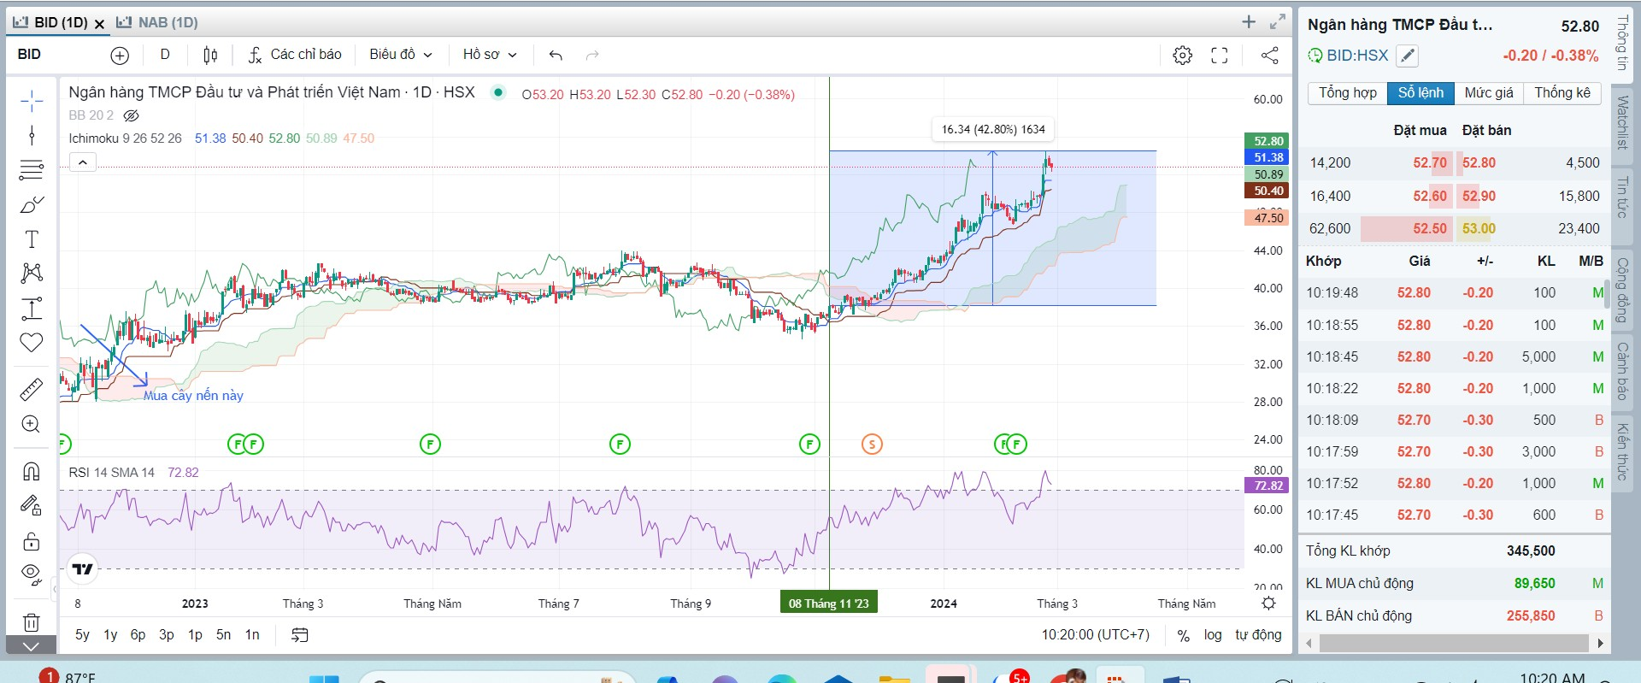Edit BID:HSX symbol pencil icon
Image resolution: width=1641 pixels, height=683 pixels.
point(1407,56)
